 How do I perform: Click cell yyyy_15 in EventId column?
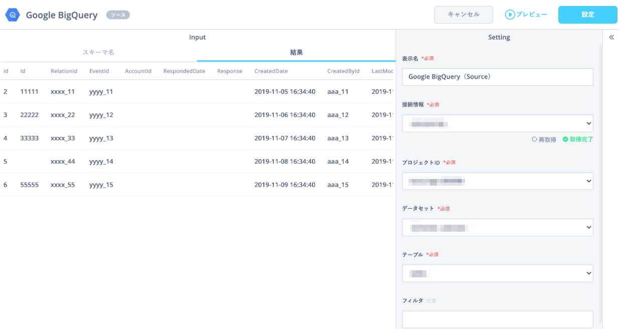(x=101, y=185)
